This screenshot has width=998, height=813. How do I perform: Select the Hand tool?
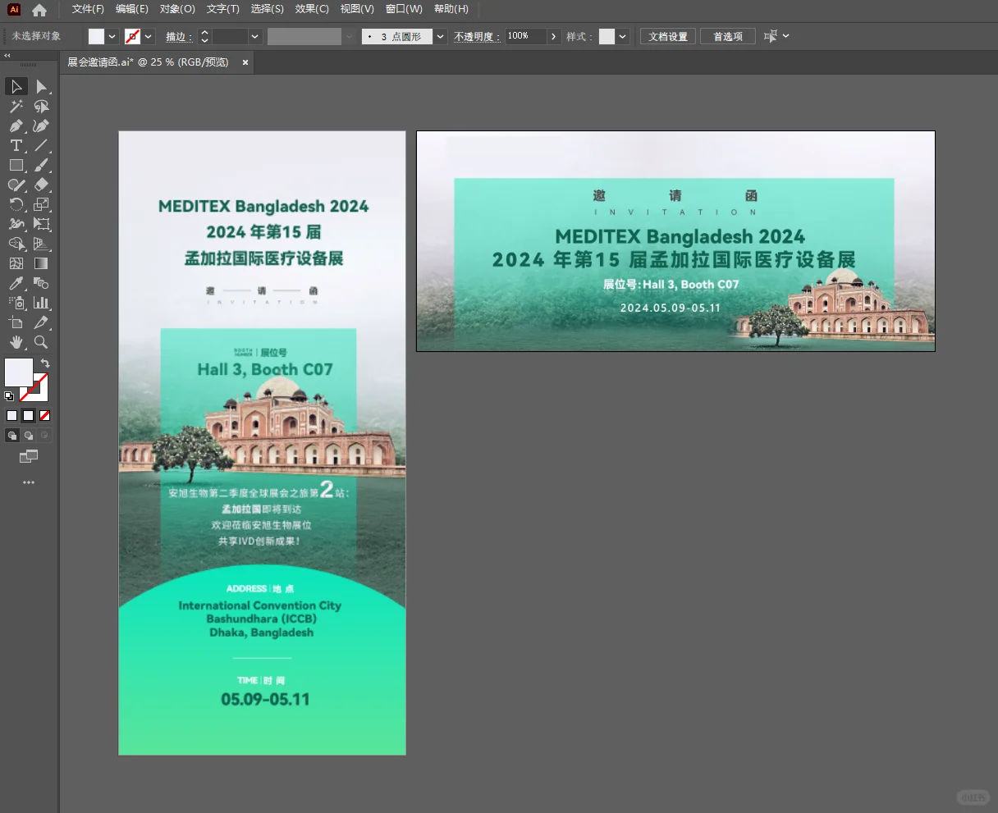tap(16, 342)
